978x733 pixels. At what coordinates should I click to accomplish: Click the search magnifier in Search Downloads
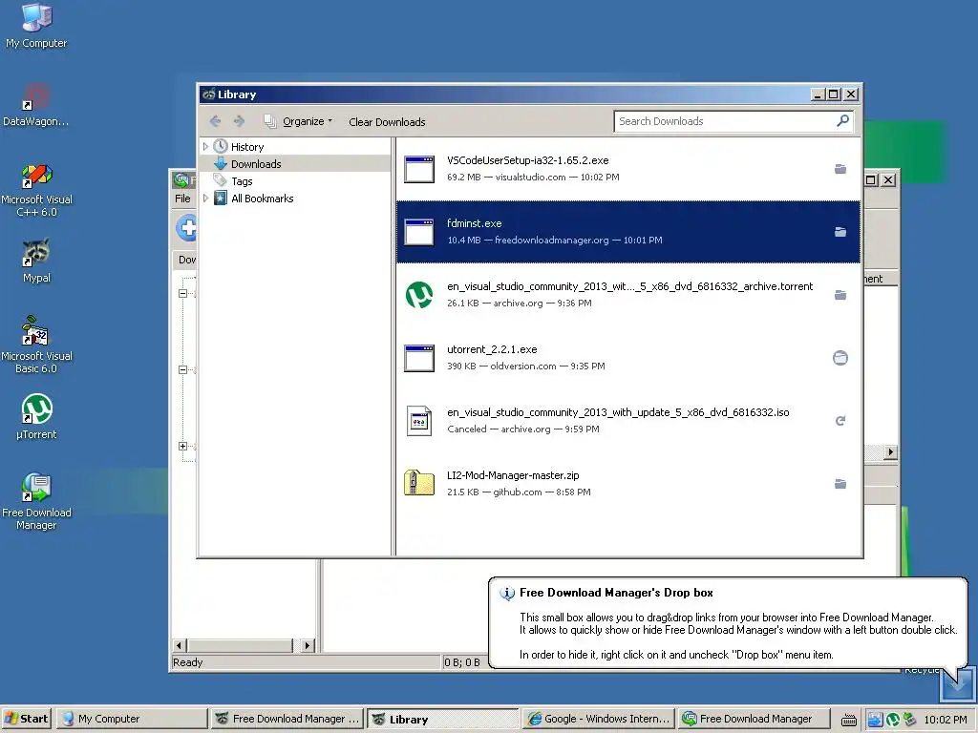pos(842,121)
